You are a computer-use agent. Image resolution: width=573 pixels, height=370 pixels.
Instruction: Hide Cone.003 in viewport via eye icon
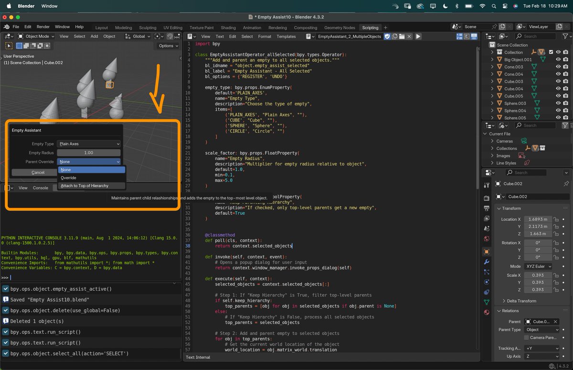point(558,67)
